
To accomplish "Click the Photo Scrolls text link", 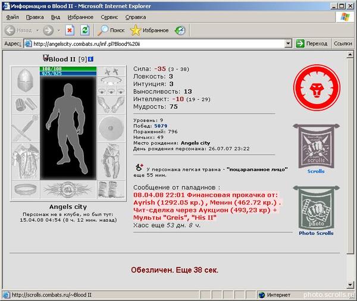I will (x=316, y=233).
